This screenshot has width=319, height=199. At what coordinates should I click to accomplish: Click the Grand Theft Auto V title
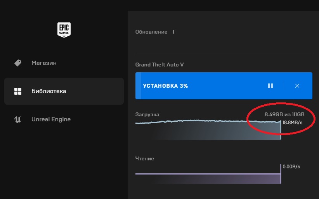[159, 65]
